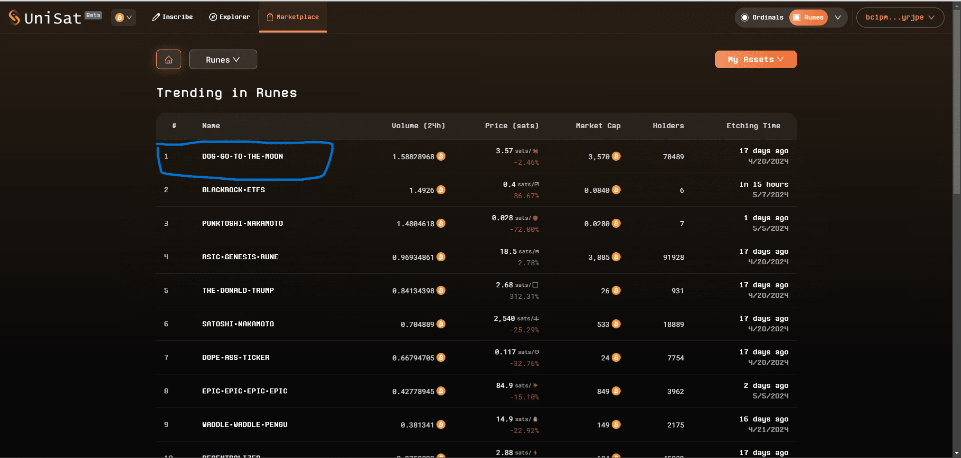Click the Name column header
The width and height of the screenshot is (961, 458).
(211, 126)
